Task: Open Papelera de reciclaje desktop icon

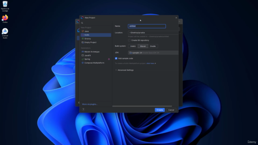Action: (5, 6)
